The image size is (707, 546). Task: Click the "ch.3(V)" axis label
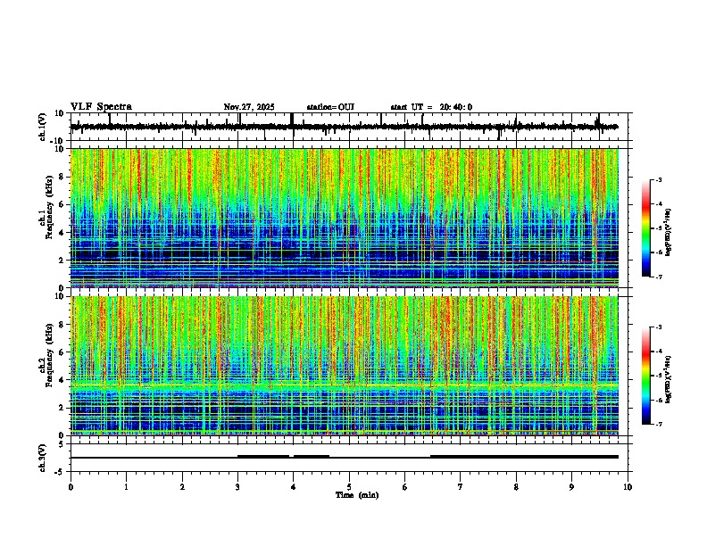(43, 458)
